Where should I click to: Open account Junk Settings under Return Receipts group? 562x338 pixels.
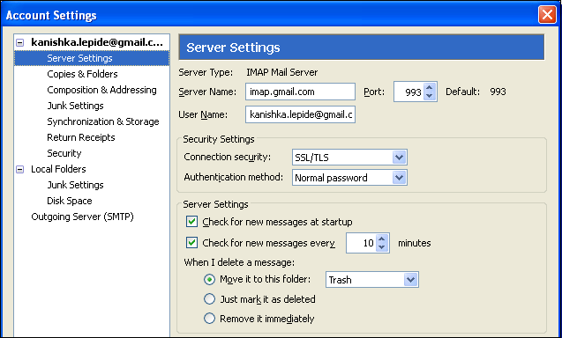[x=75, y=106]
